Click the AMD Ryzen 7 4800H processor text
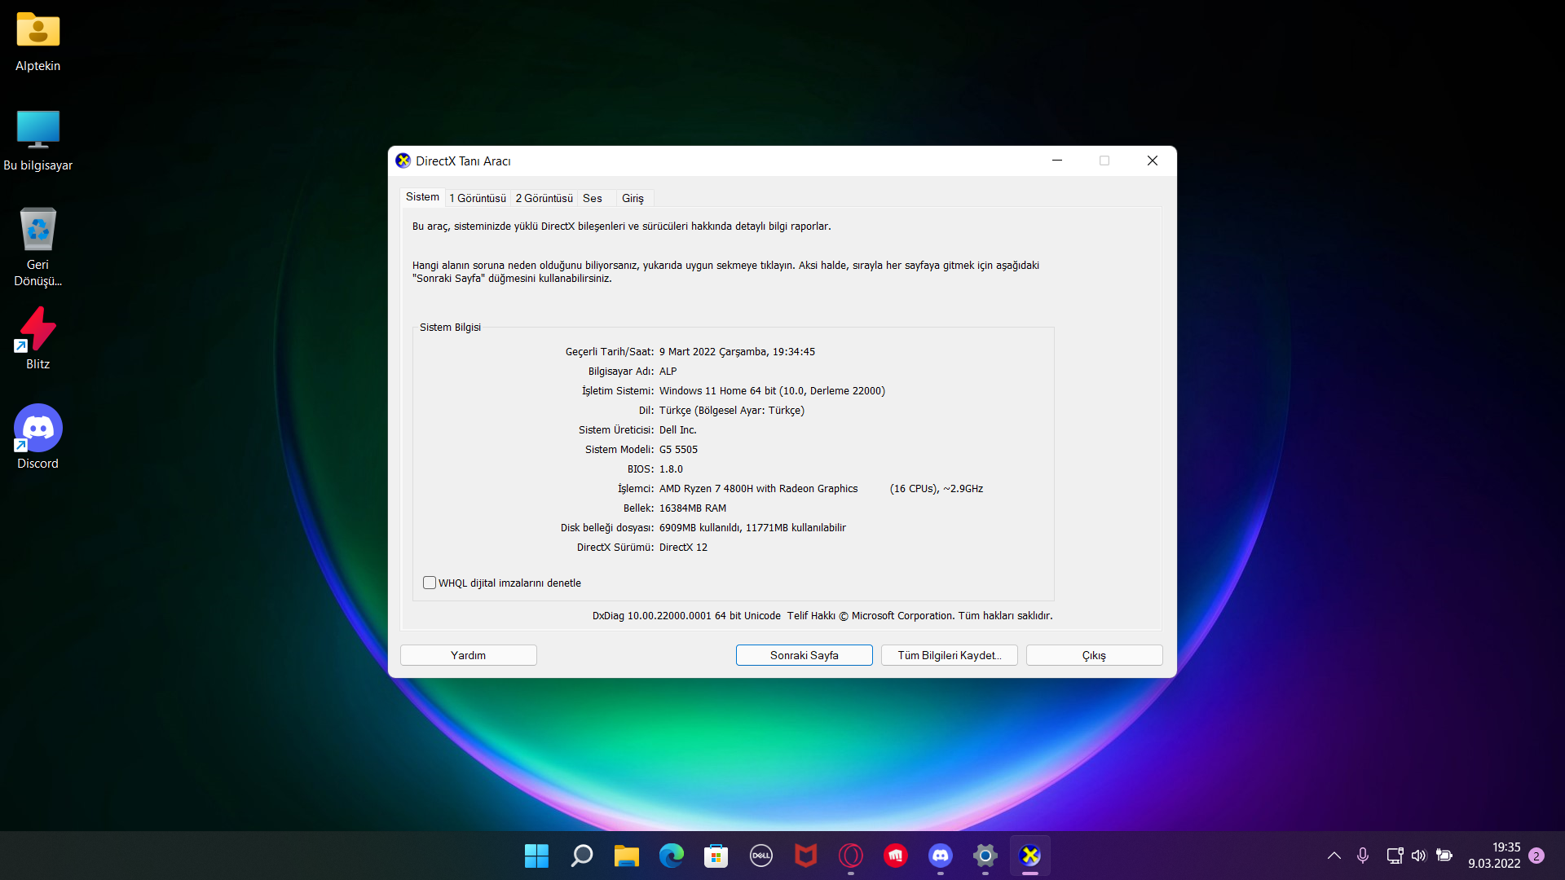This screenshot has width=1565, height=880. pyautogui.click(x=758, y=489)
